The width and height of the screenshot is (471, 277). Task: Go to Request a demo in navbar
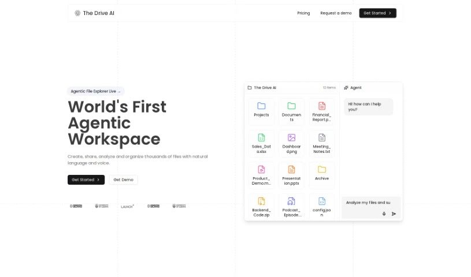pyautogui.click(x=336, y=13)
